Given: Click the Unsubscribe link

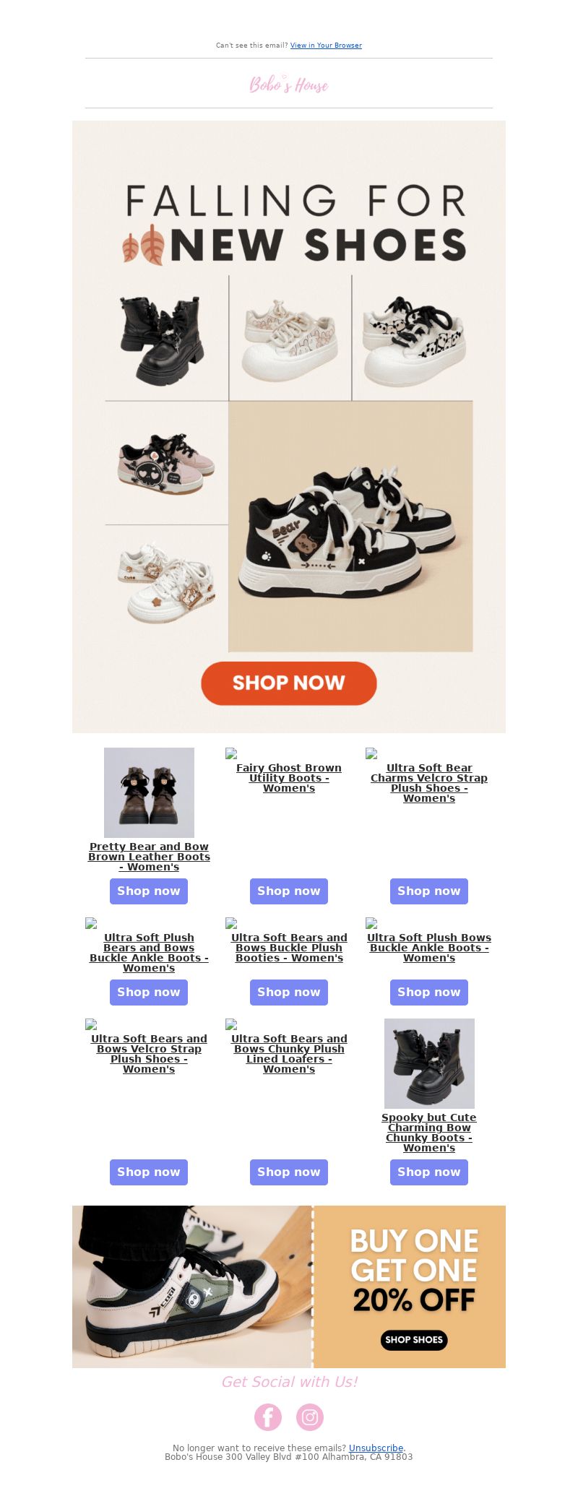Looking at the screenshot, I should [x=376, y=1448].
